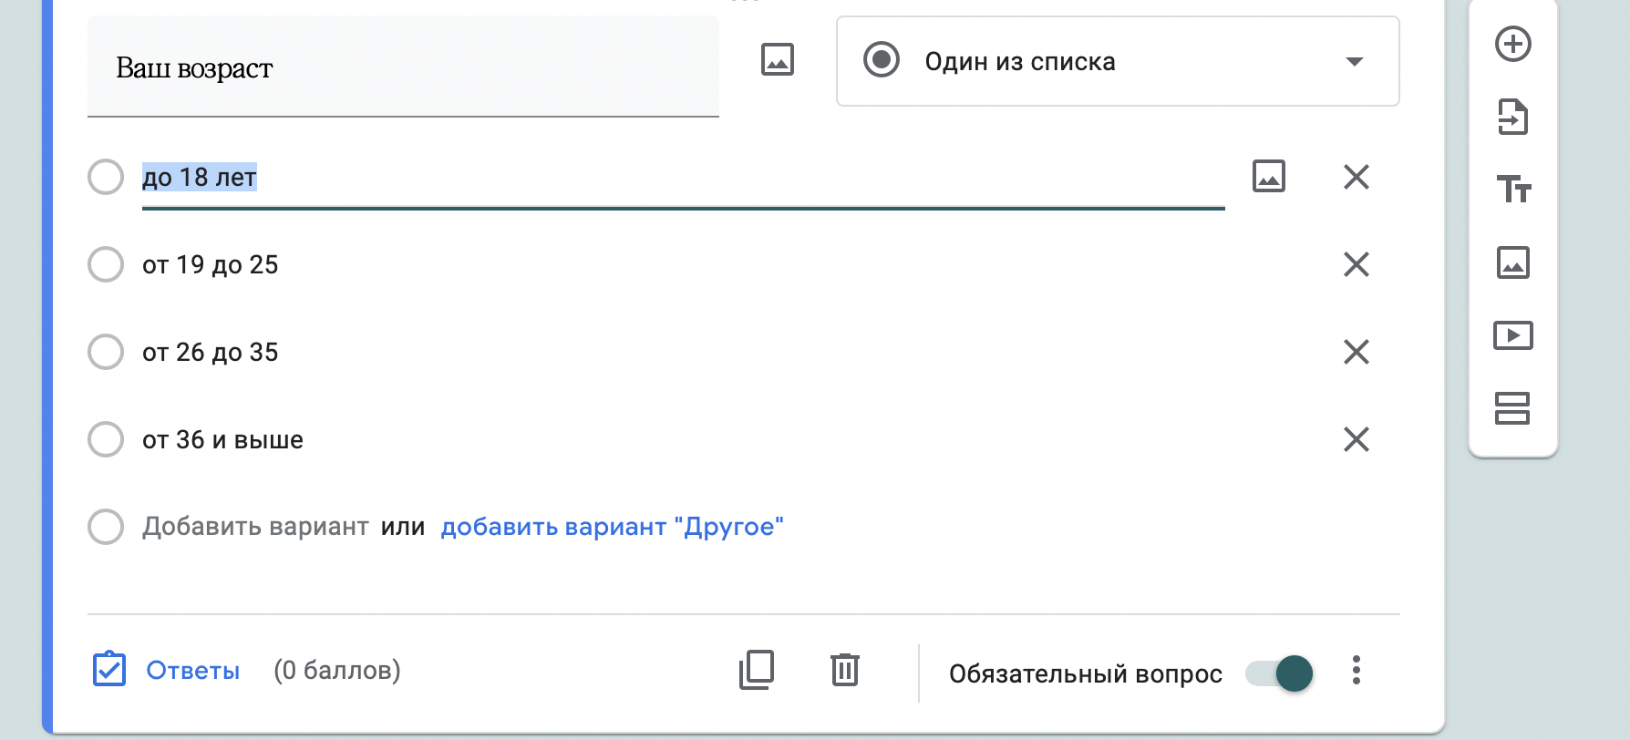Image resolution: width=1630 pixels, height=740 pixels.
Task: Click the add question plus icon
Action: [1512, 44]
